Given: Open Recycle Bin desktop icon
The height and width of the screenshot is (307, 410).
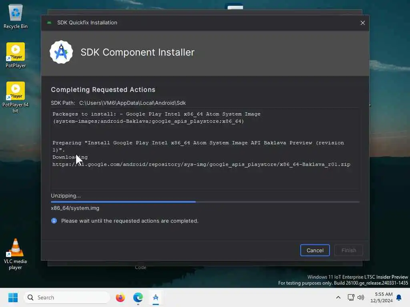Looking at the screenshot, I should point(16,16).
